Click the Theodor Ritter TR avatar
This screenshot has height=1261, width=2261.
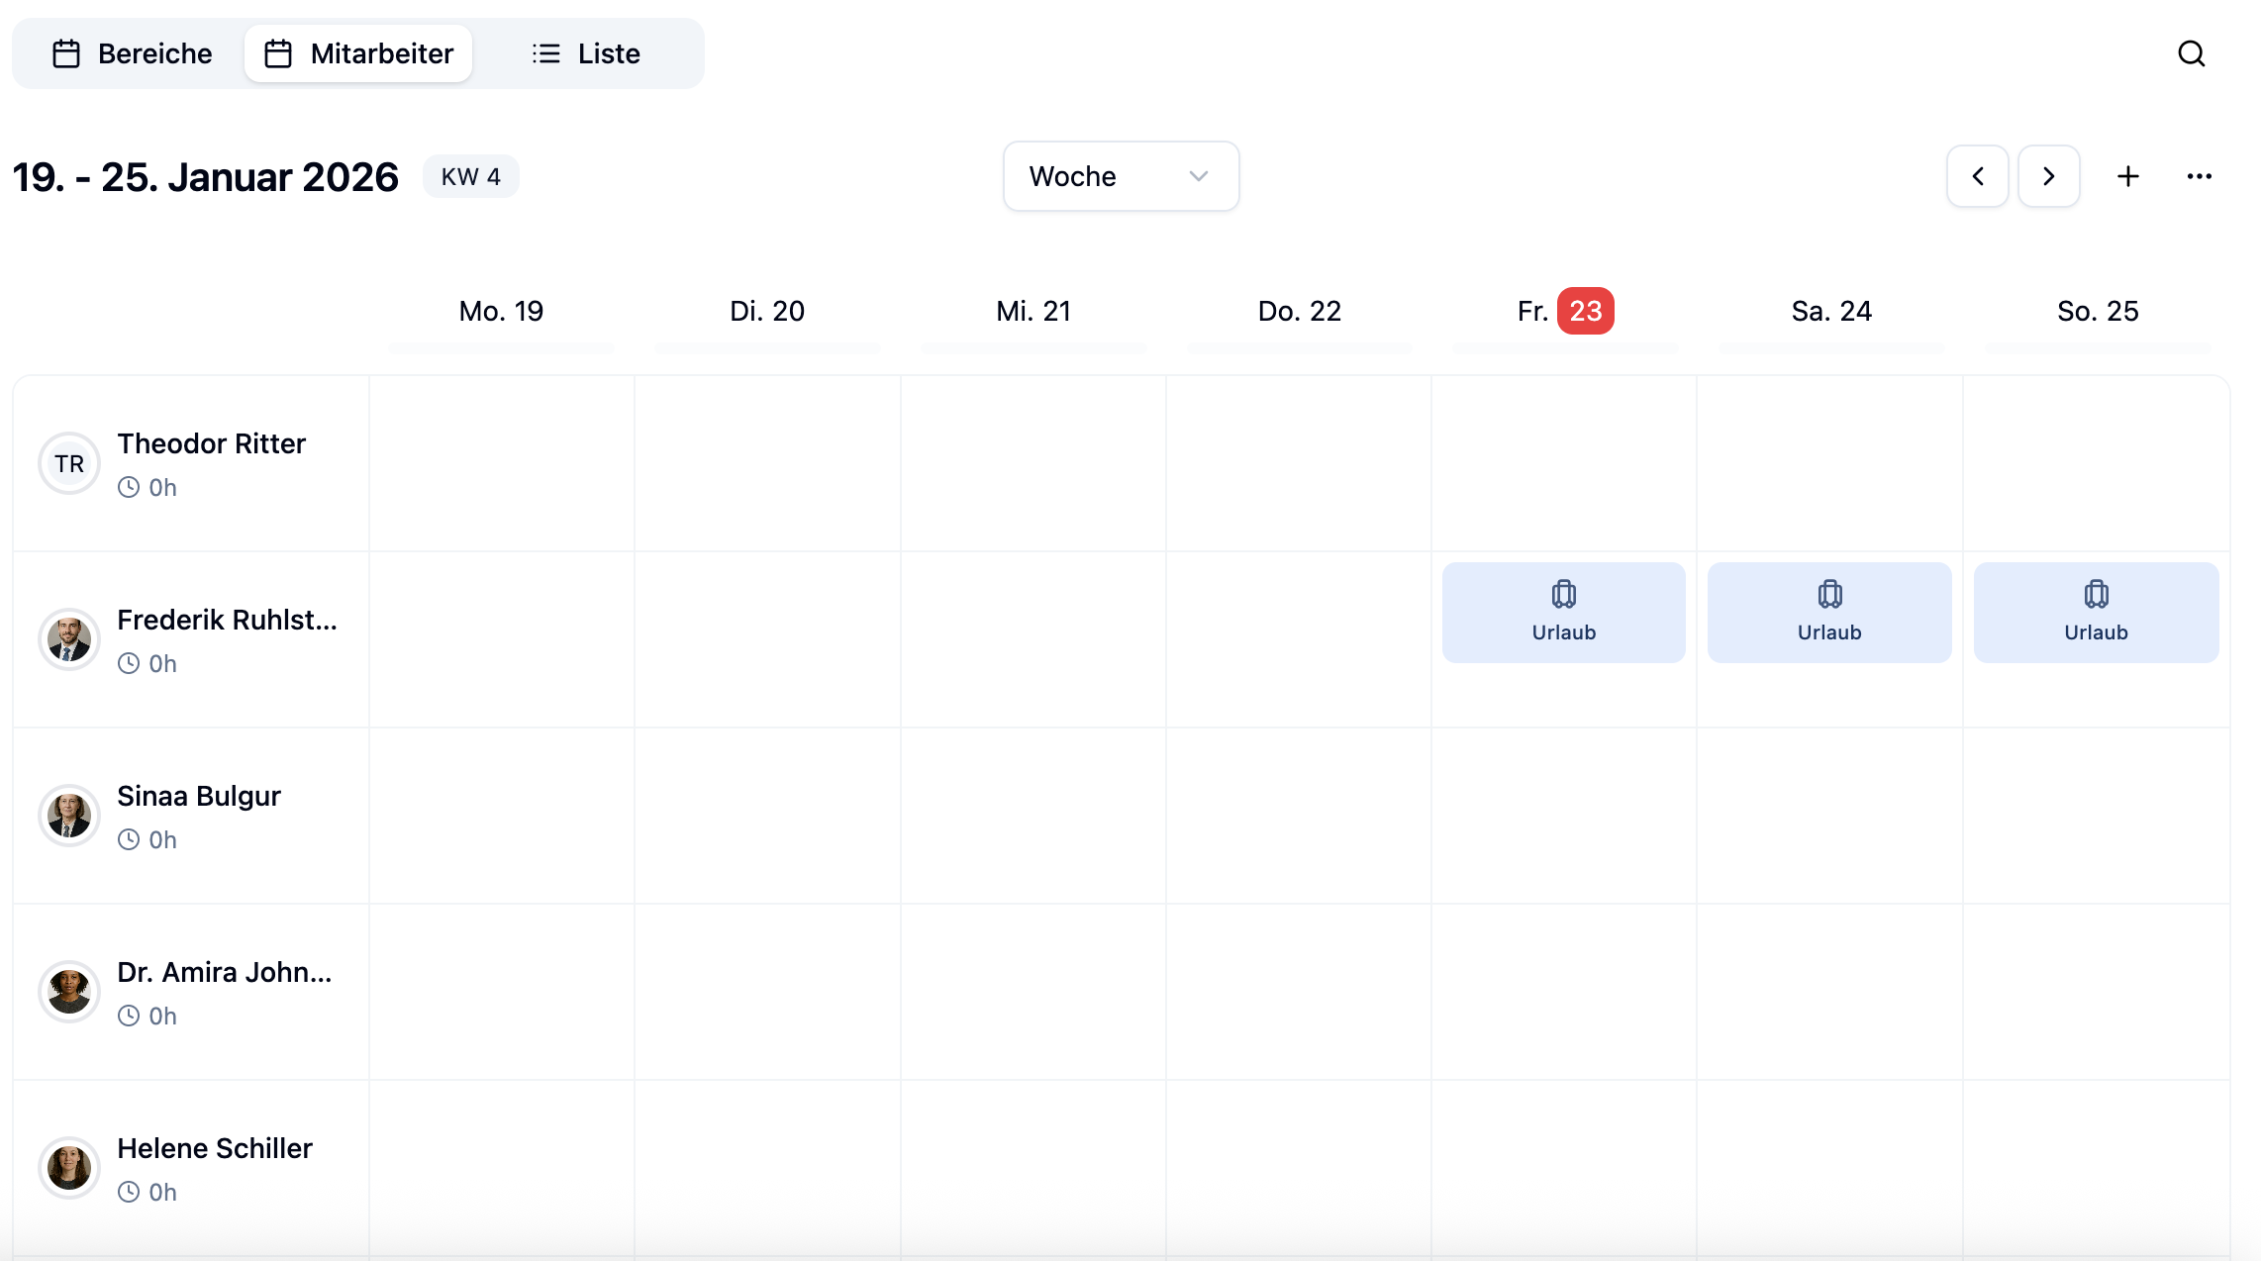coord(69,463)
